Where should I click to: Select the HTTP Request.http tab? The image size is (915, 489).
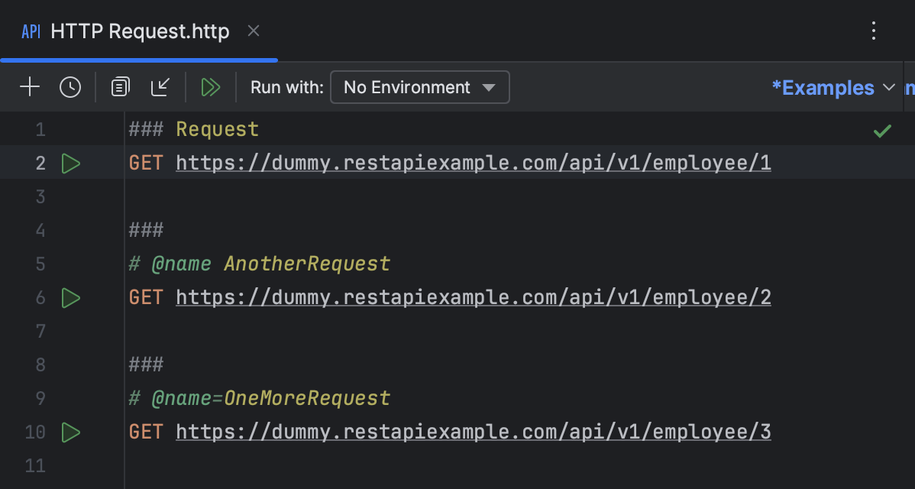[137, 31]
